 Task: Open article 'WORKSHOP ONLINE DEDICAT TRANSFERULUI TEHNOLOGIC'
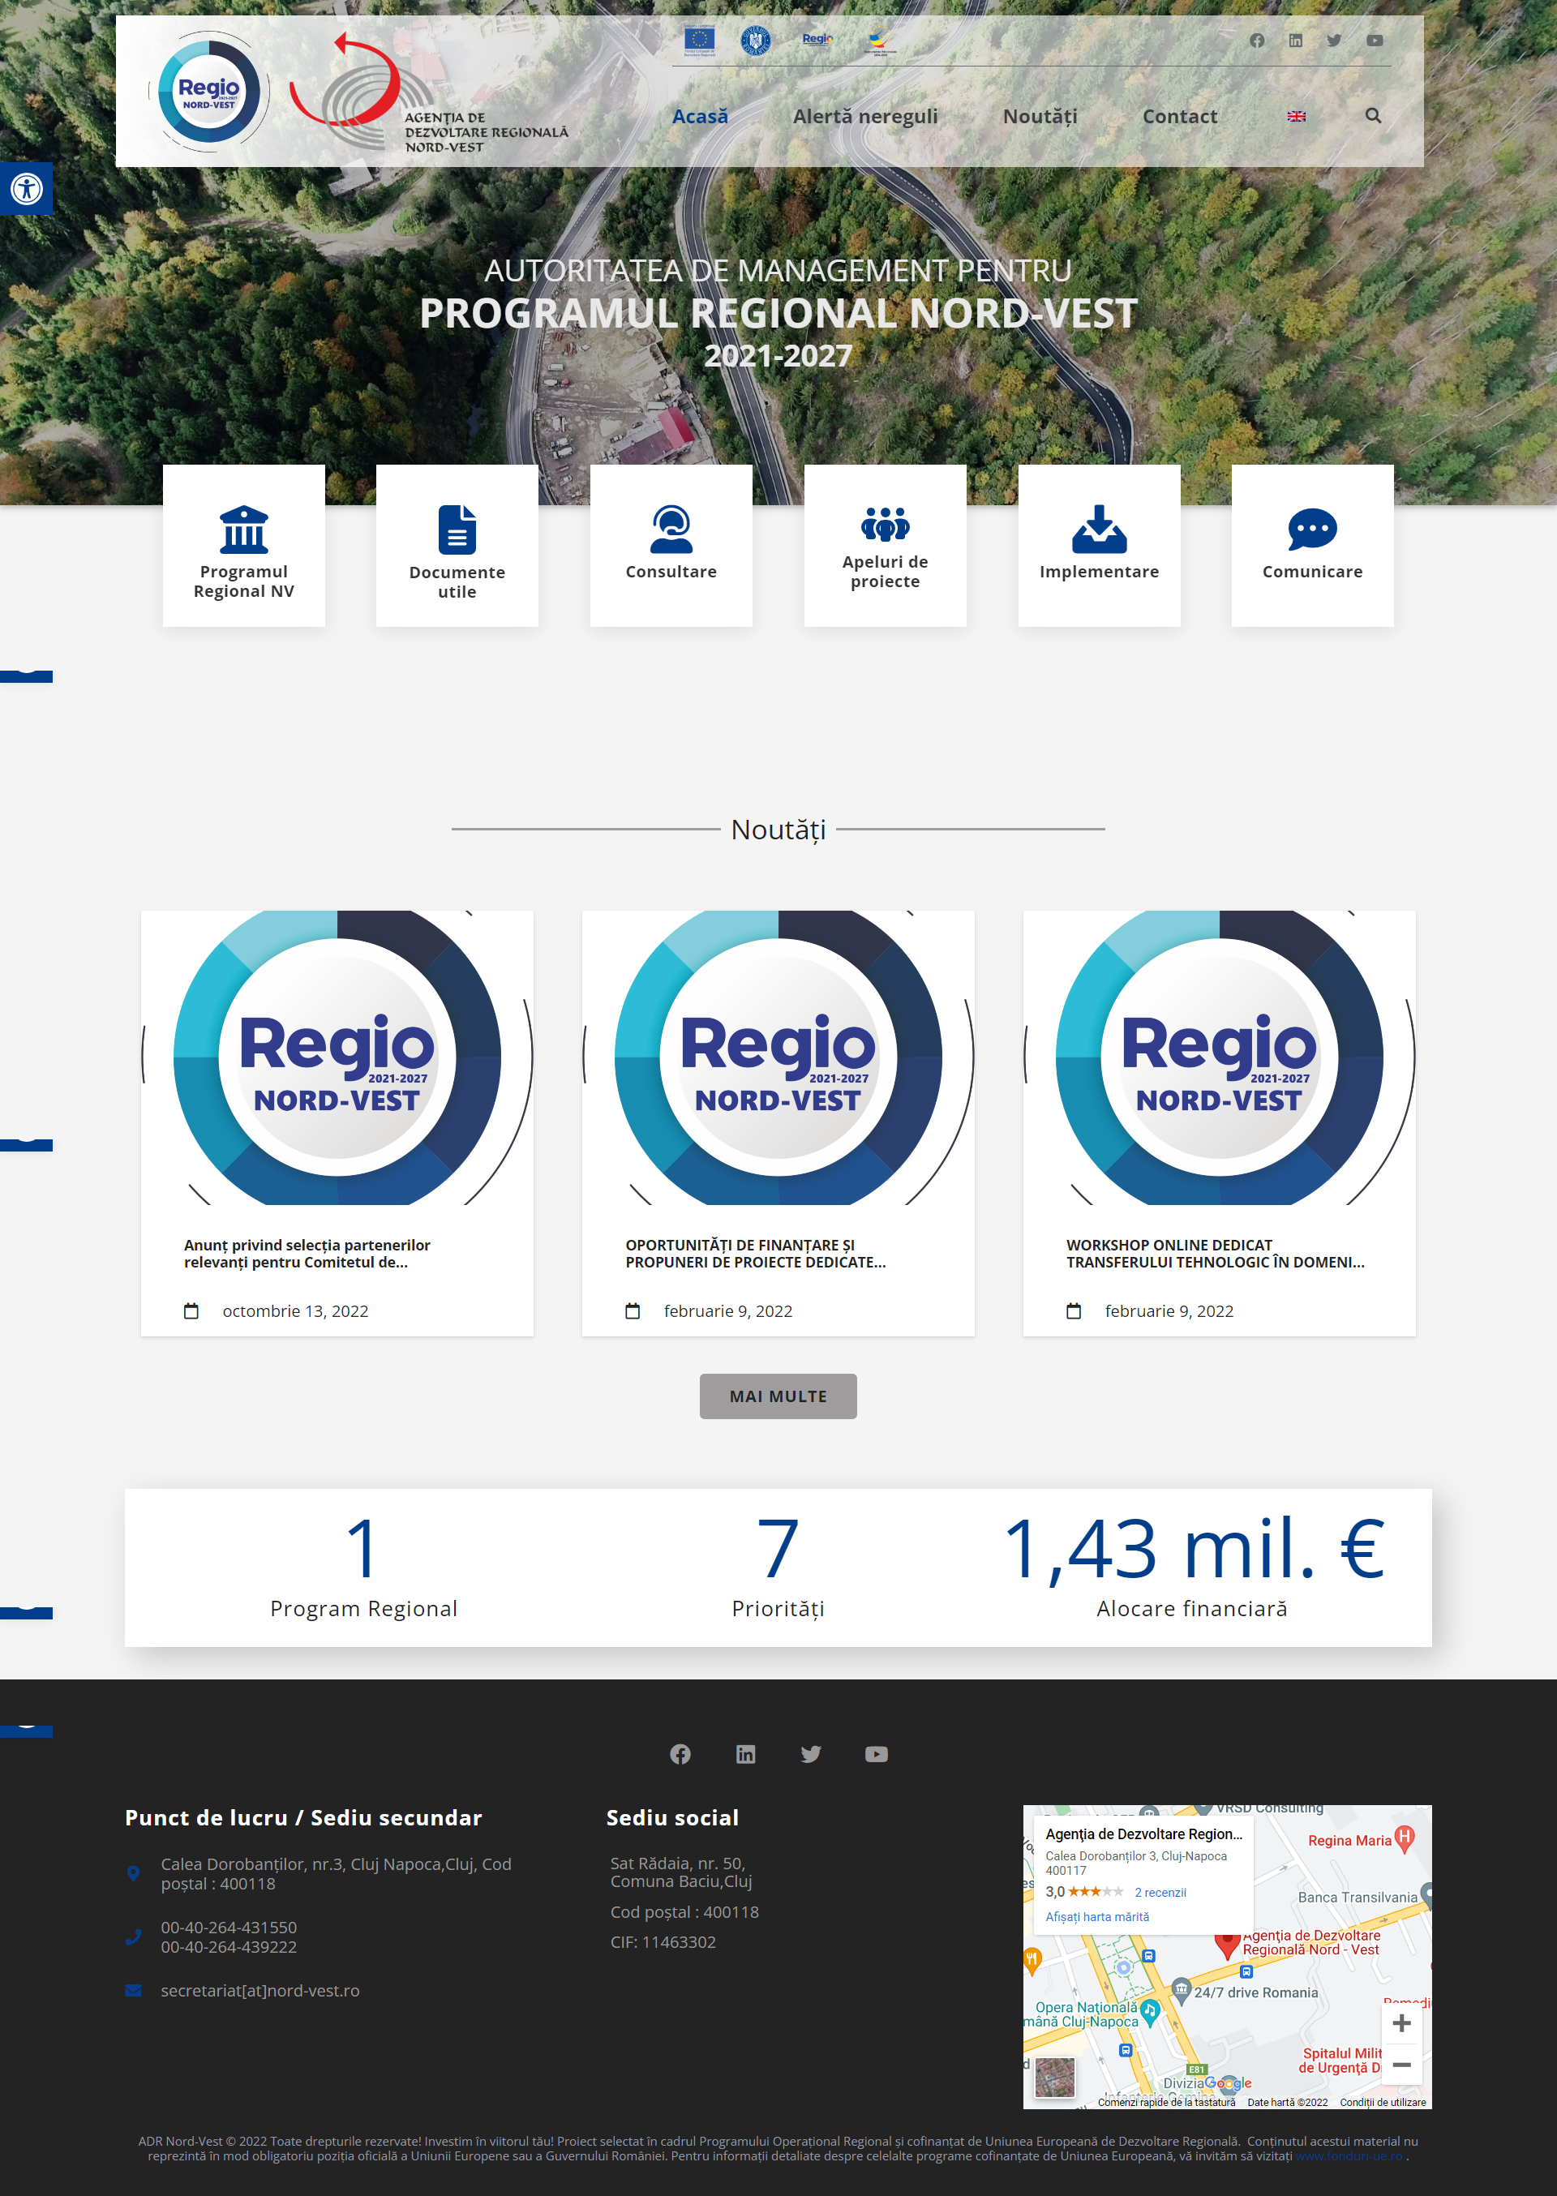(x=1215, y=1253)
